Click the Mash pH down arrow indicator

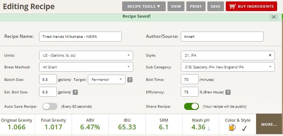tap(209, 128)
